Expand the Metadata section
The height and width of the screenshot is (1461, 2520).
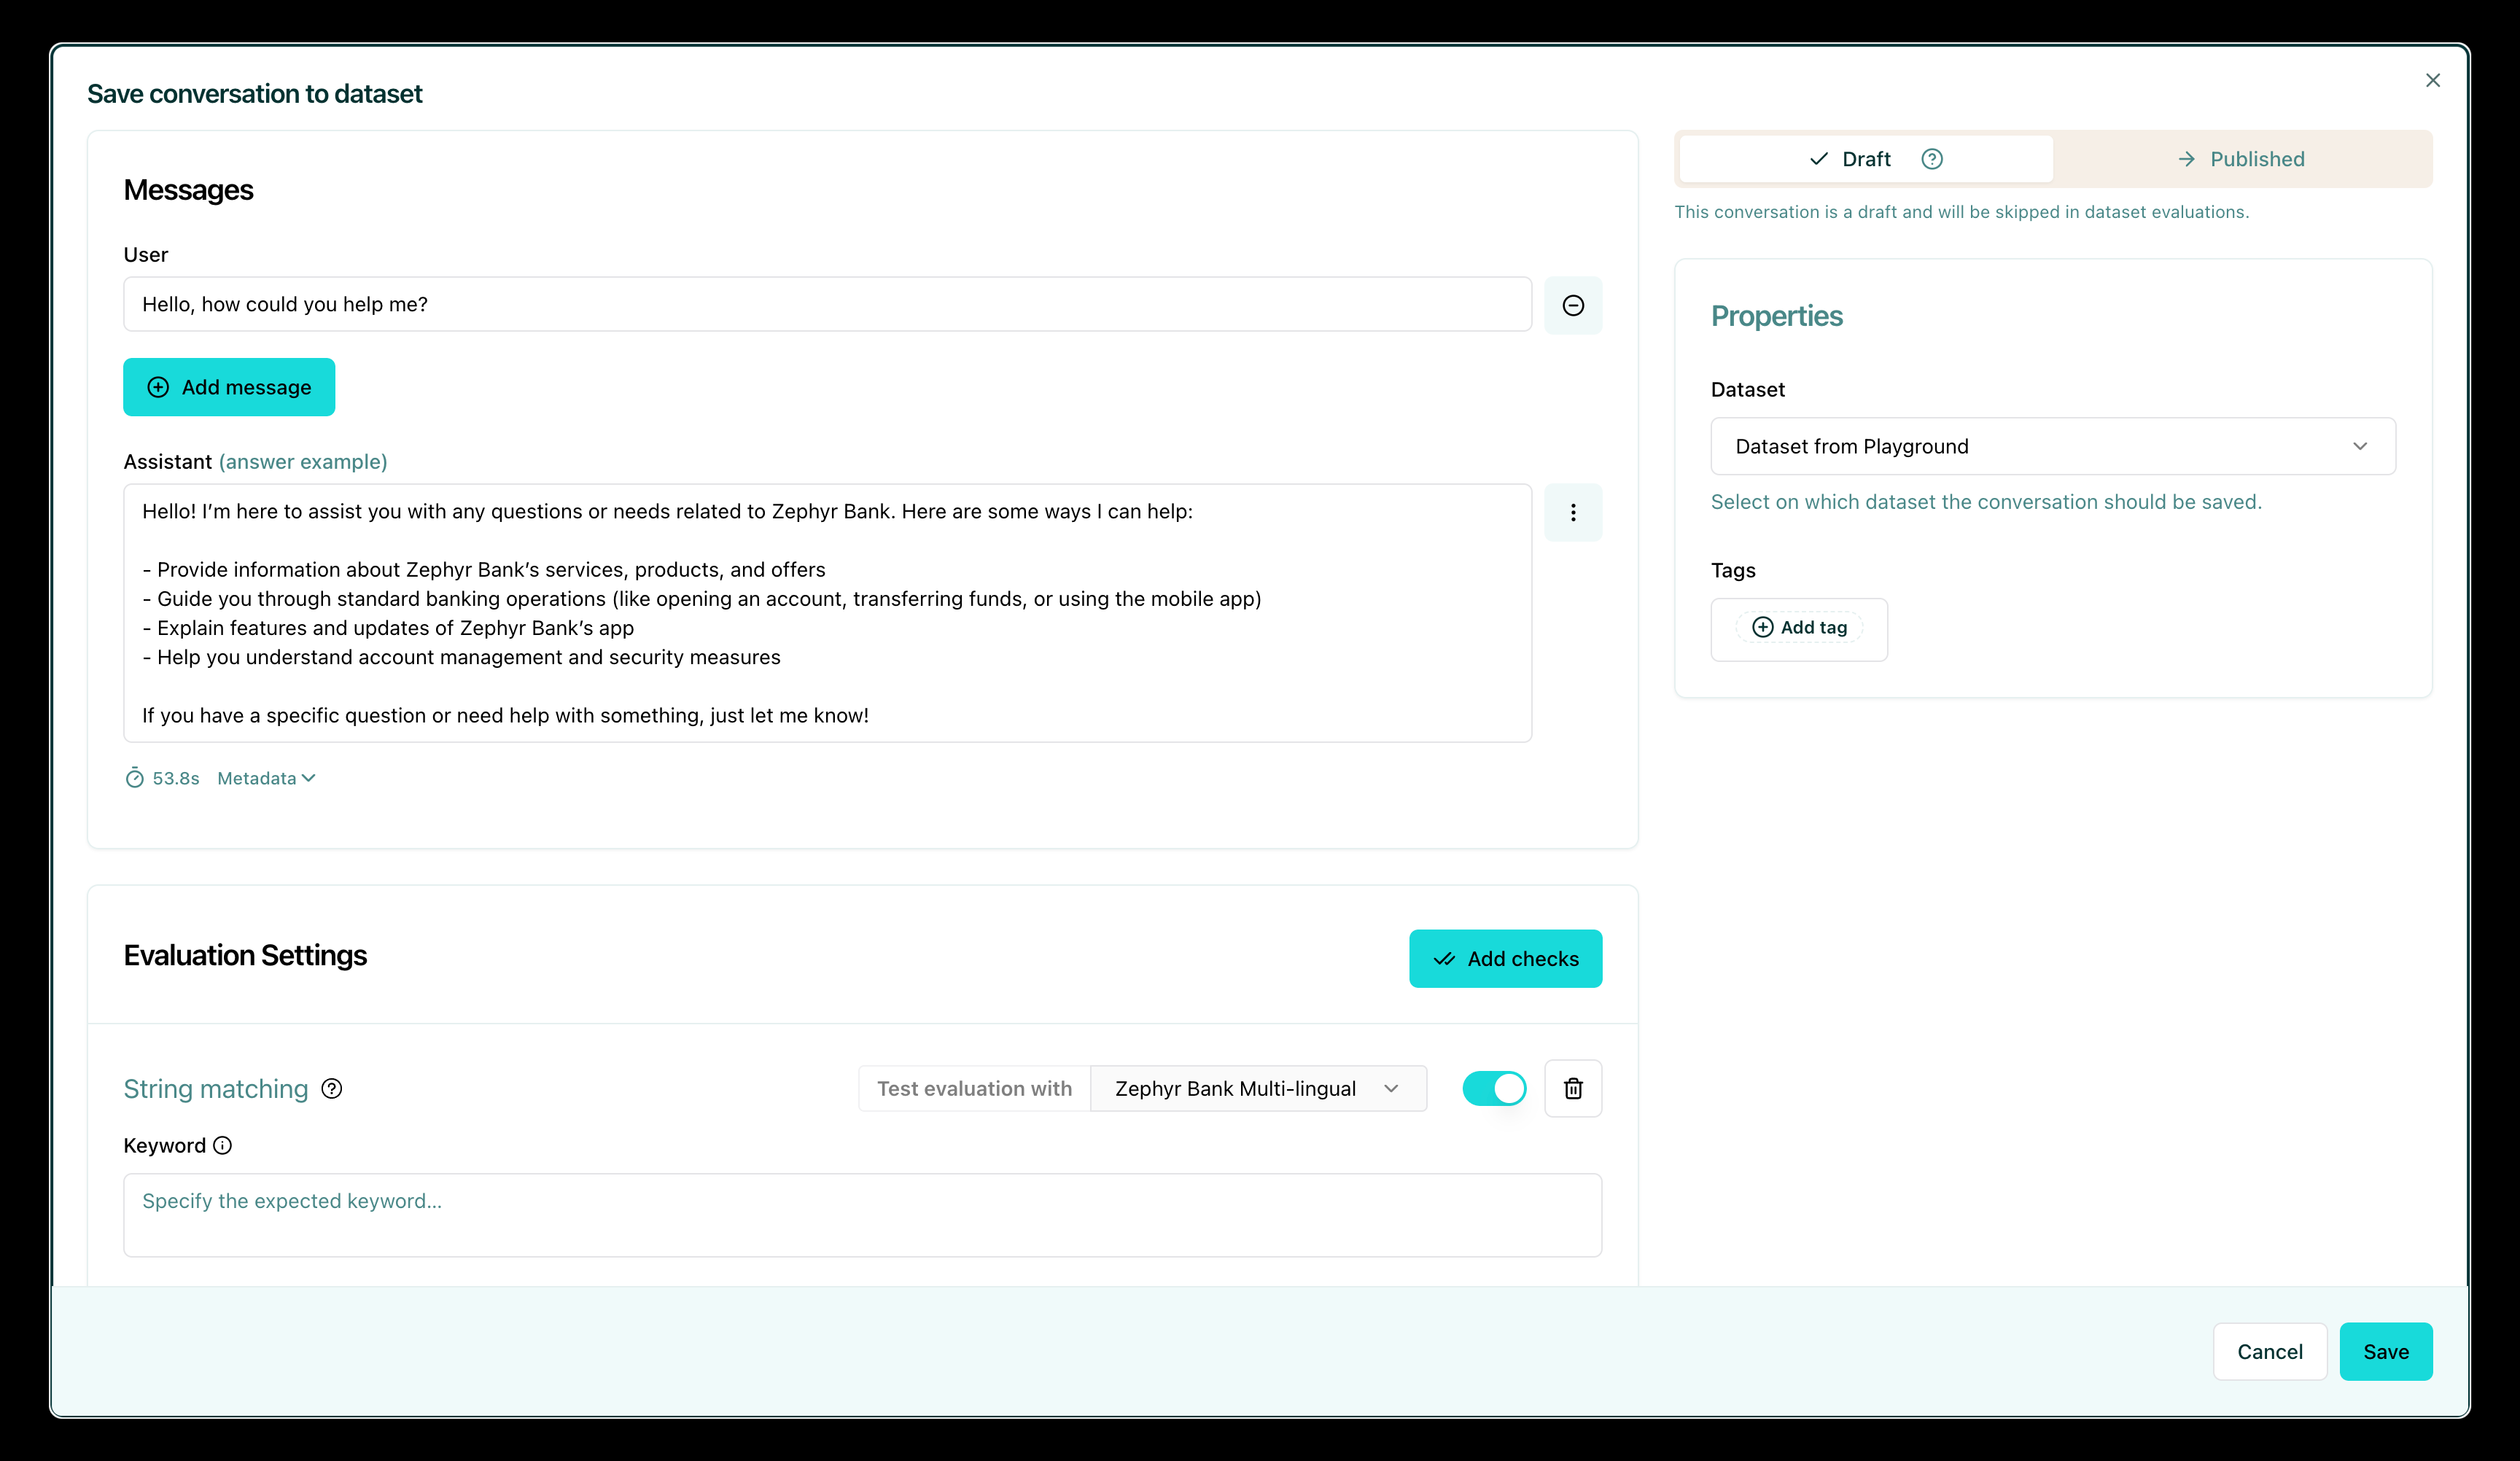click(265, 777)
